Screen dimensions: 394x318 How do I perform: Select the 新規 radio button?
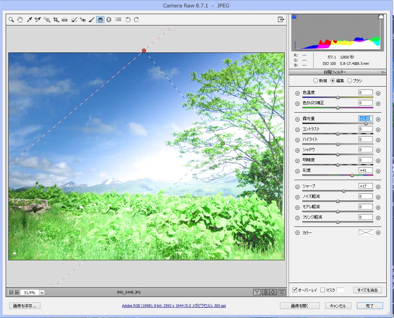[x=316, y=81]
